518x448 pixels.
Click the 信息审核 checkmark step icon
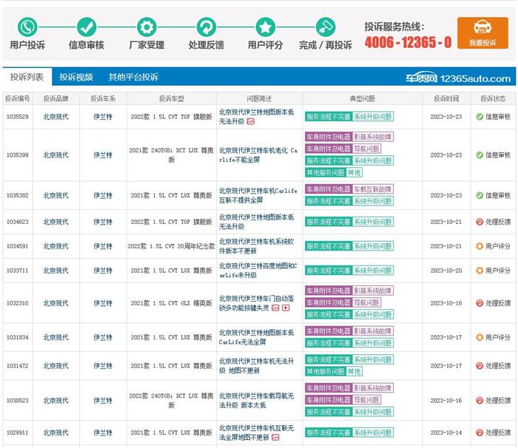[87, 27]
